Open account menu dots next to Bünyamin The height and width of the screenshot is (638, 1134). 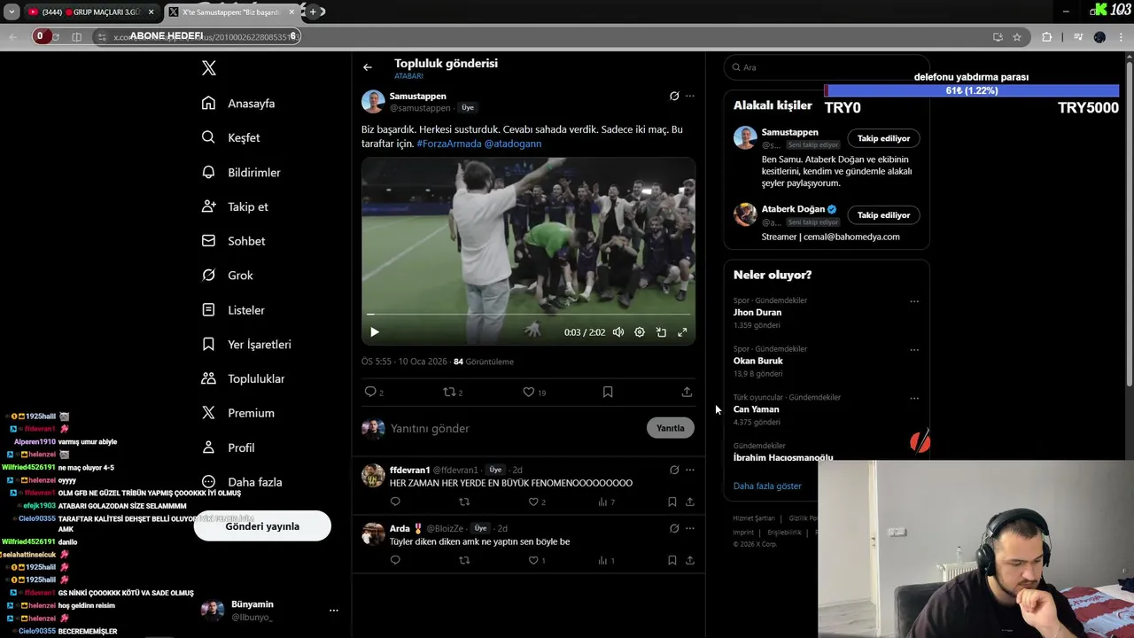click(x=334, y=611)
